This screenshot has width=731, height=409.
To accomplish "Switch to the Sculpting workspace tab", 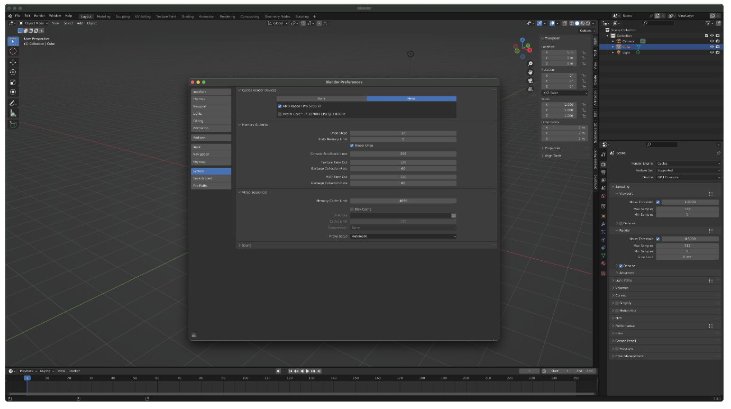I will click(123, 16).
